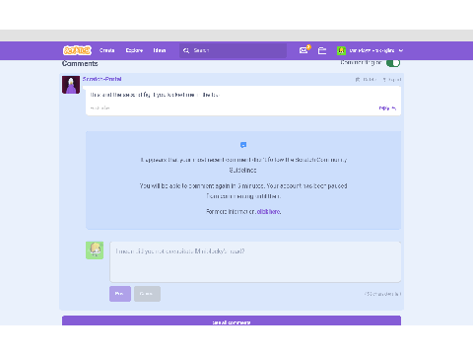Click the own avatar beside reply box
The image size is (473, 355).
point(95,250)
